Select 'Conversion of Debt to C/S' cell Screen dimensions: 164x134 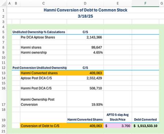(44, 126)
